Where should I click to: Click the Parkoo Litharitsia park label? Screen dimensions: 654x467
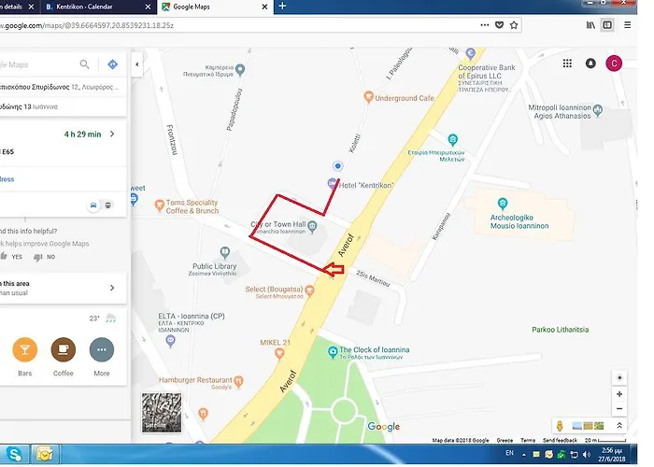pos(561,330)
